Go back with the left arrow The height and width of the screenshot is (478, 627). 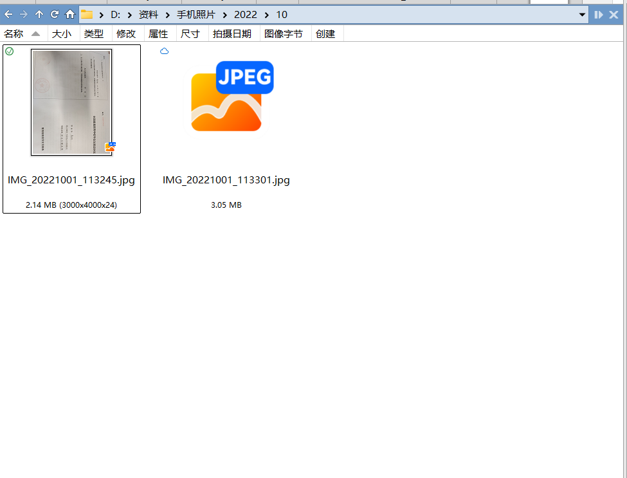point(8,15)
